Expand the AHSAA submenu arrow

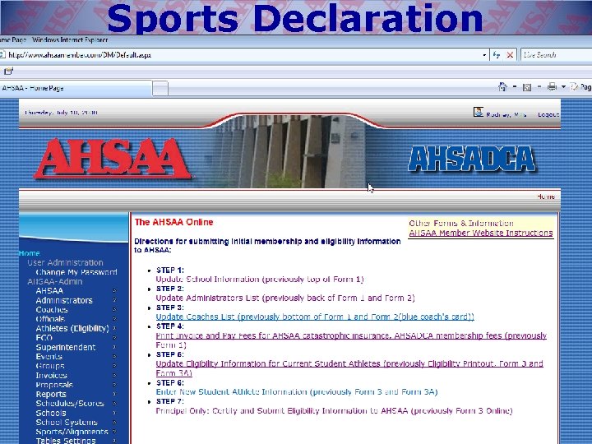coord(114,291)
